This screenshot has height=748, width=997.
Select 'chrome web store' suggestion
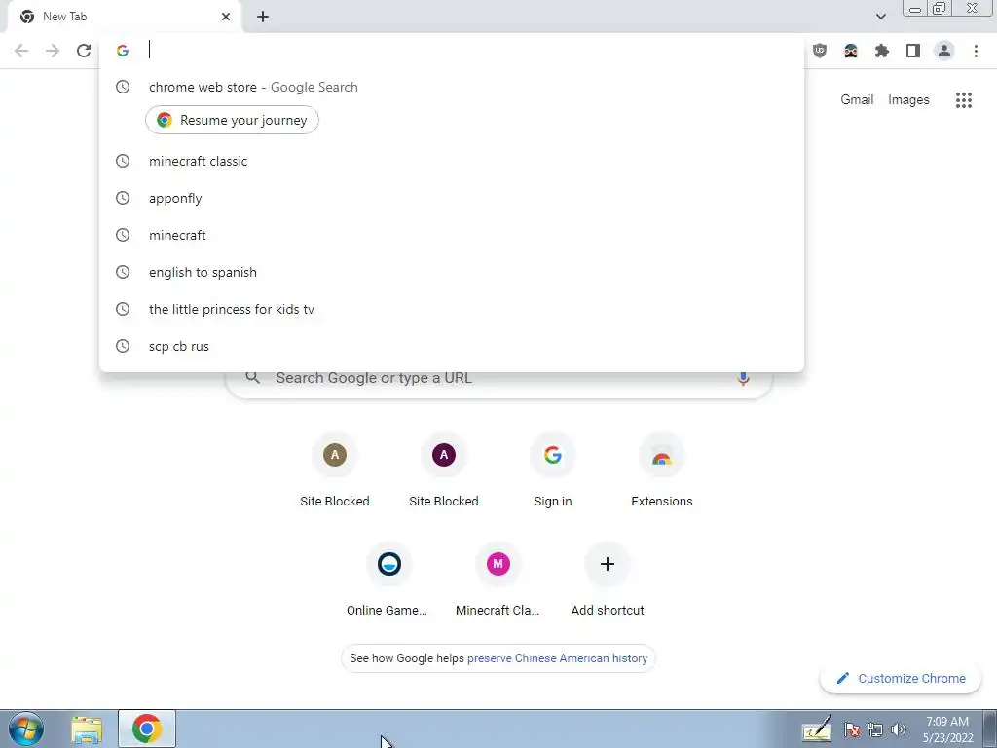tap(452, 87)
